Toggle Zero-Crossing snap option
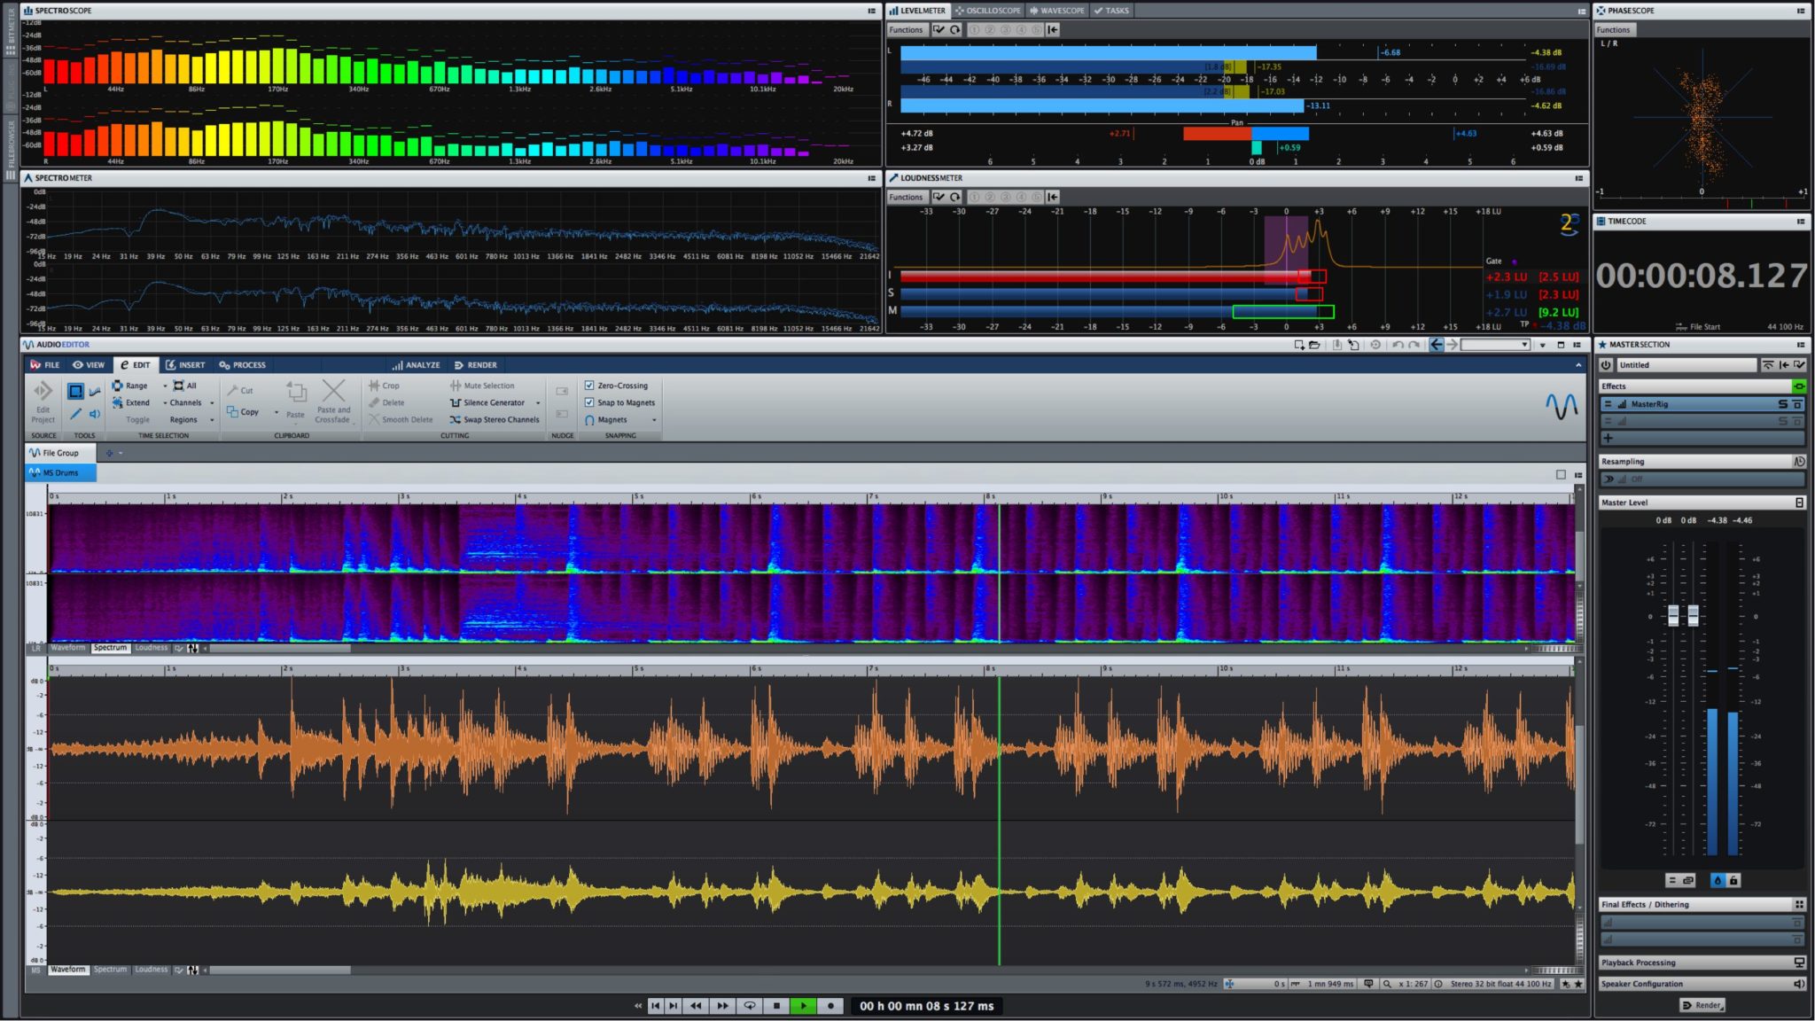Image resolution: width=1815 pixels, height=1021 pixels. coord(588,386)
